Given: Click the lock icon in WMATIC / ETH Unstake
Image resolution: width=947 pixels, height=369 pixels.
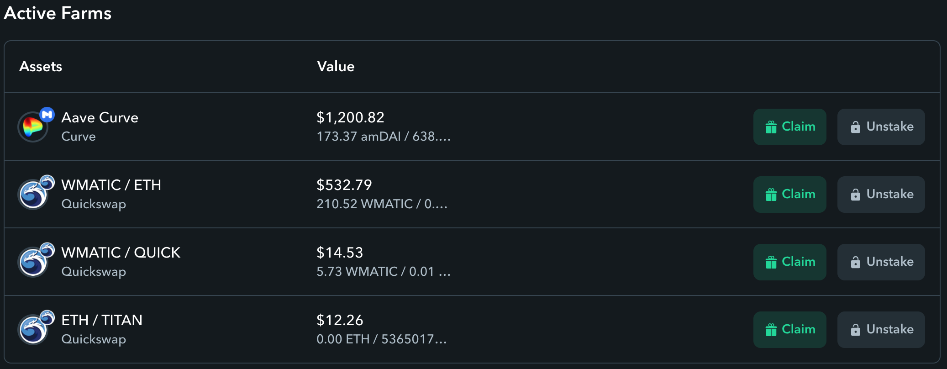Looking at the screenshot, I should pos(856,195).
